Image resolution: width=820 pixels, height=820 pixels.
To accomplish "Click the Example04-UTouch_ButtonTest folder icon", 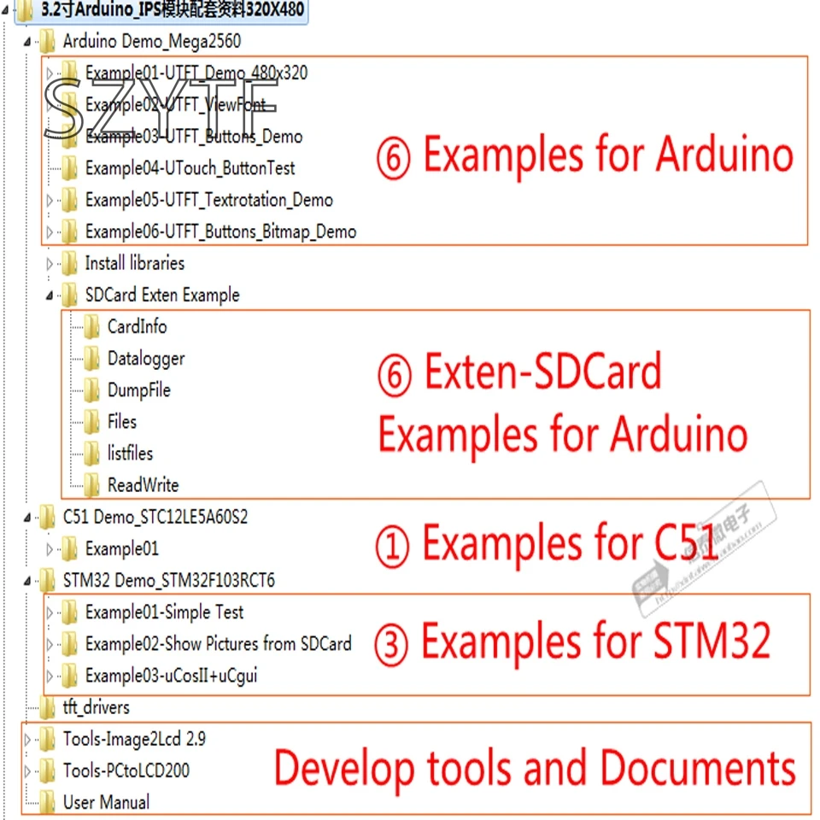I will click(x=69, y=168).
